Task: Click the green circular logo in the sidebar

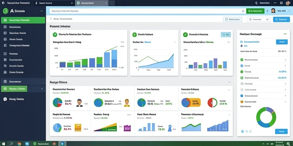Action: click(5, 11)
